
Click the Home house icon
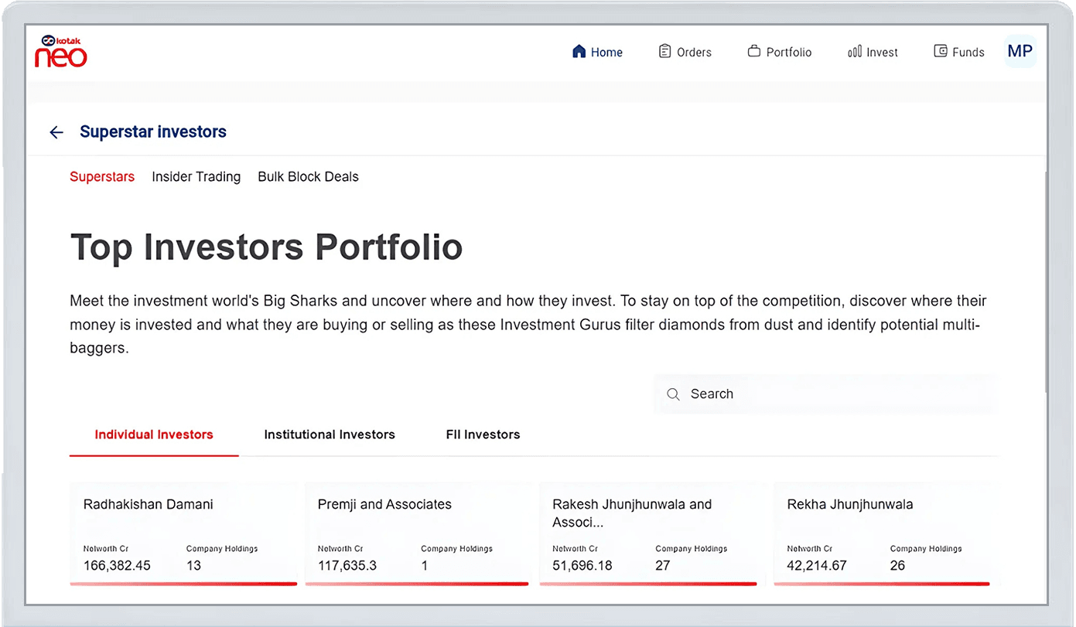coord(579,52)
